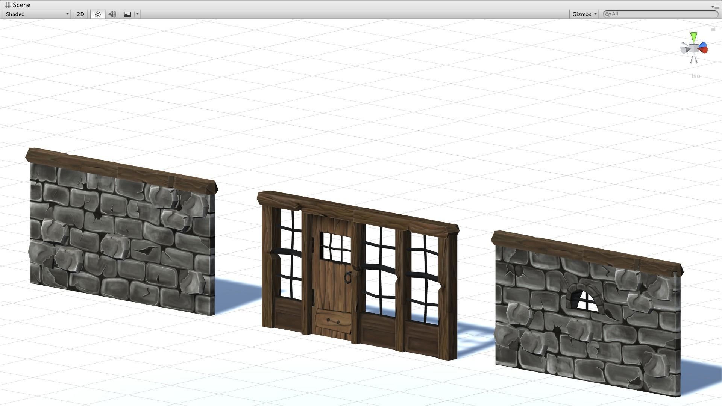Toggle the scene view rotation lock icon

(x=713, y=29)
